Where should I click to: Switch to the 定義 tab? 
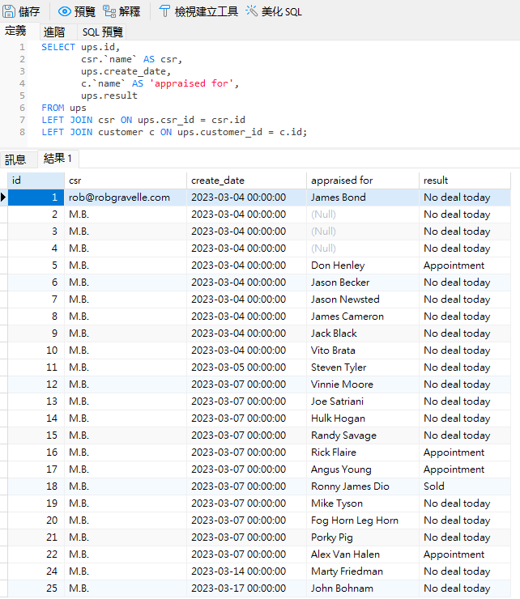16,31
